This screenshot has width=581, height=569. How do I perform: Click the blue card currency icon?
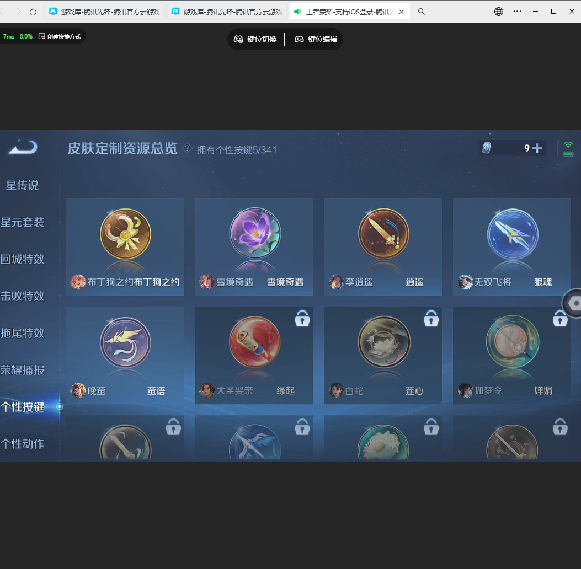tap(488, 148)
